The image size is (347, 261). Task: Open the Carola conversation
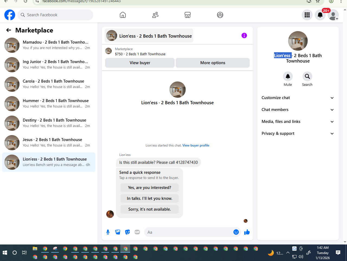tap(49, 84)
